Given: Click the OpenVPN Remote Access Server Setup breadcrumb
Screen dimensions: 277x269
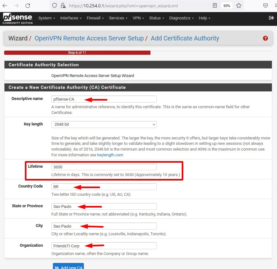Looking at the screenshot, I should point(89,38).
